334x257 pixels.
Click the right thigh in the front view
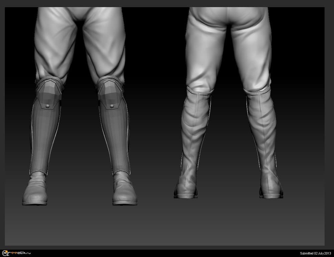(105, 43)
